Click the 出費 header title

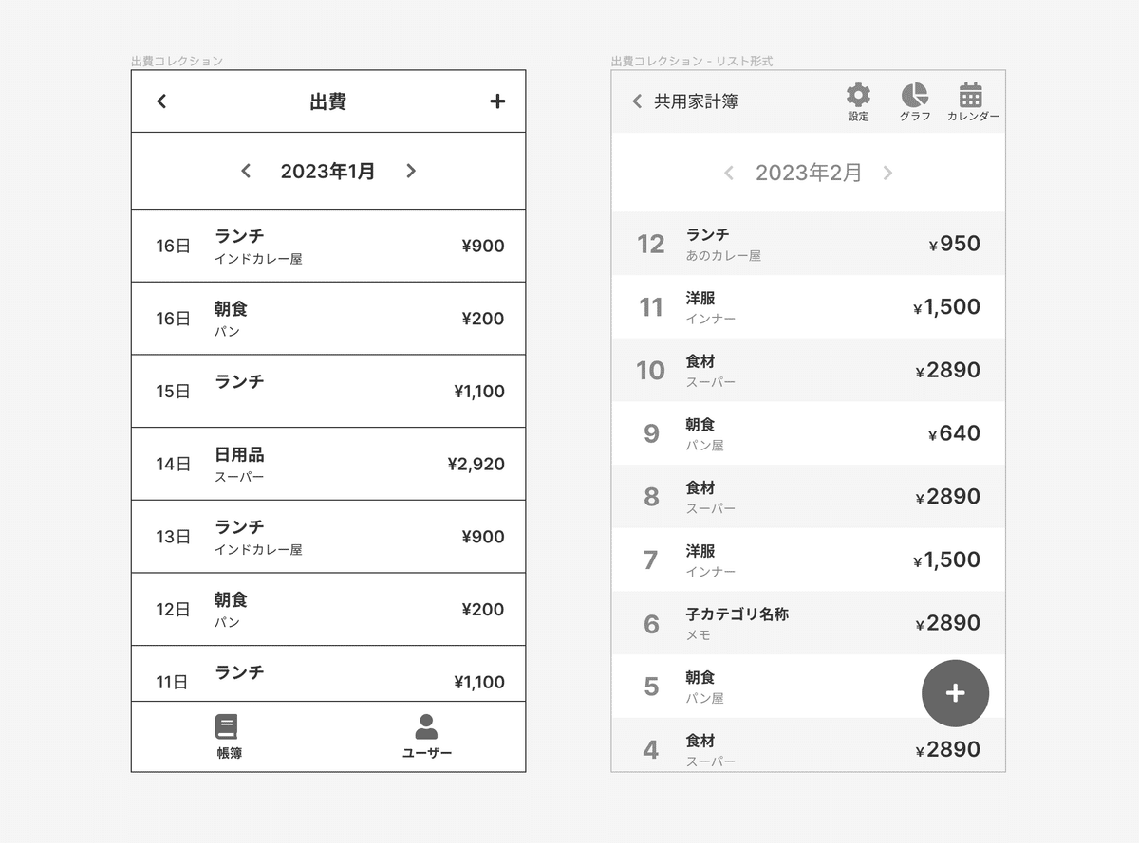pyautogui.click(x=327, y=101)
